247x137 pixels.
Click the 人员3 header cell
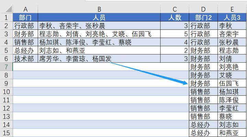click(232, 17)
